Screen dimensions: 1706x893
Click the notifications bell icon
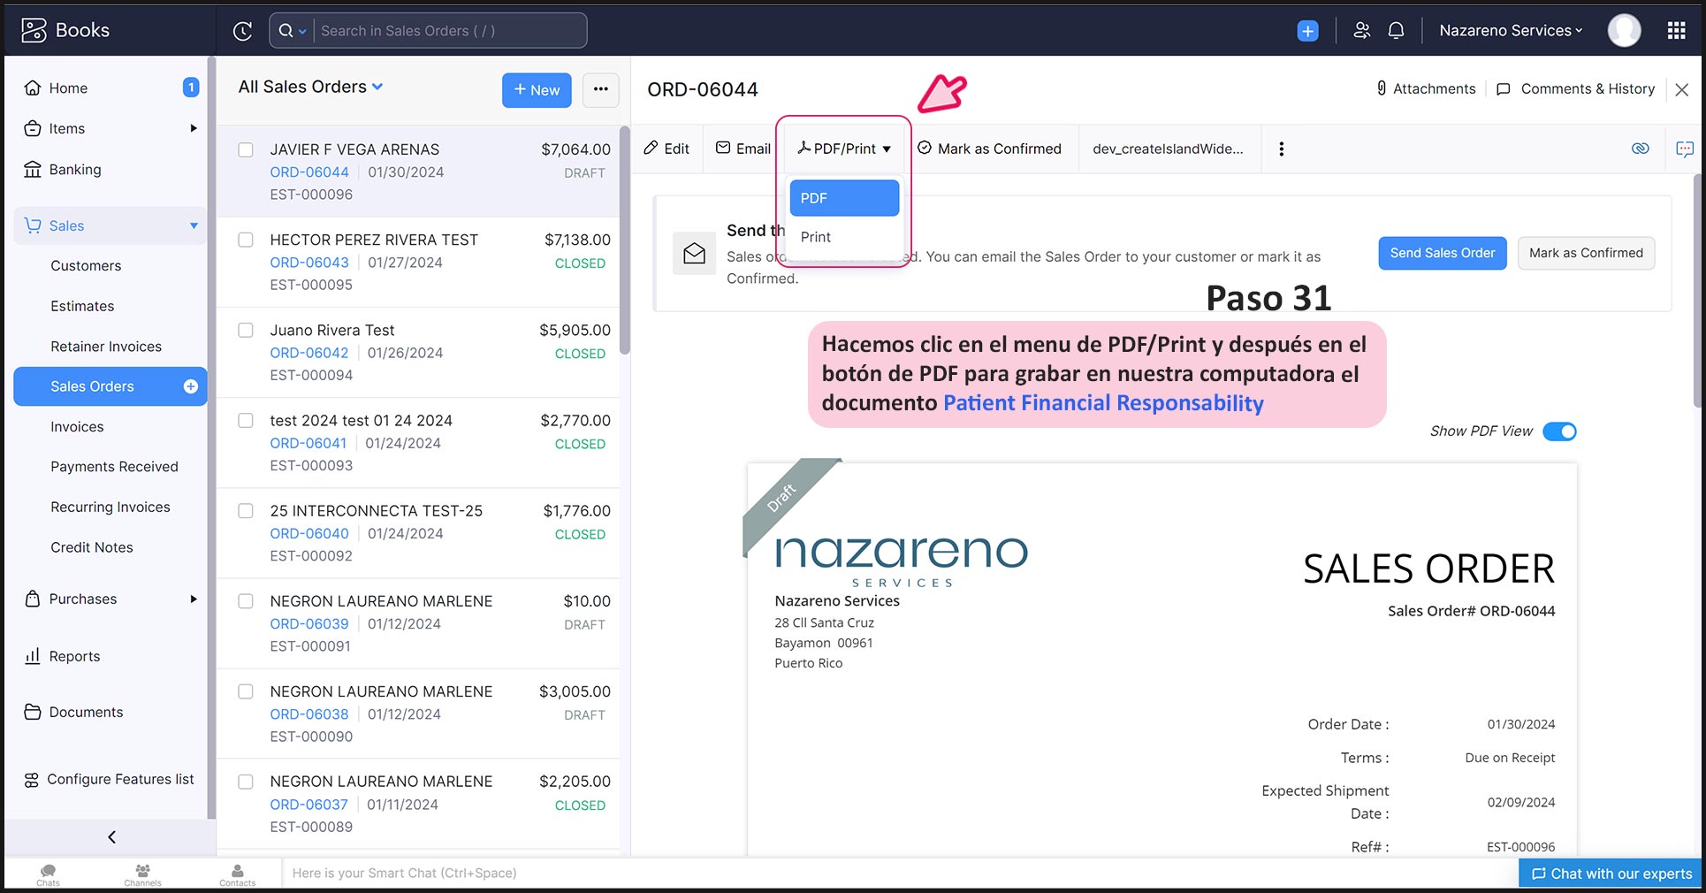(x=1396, y=31)
